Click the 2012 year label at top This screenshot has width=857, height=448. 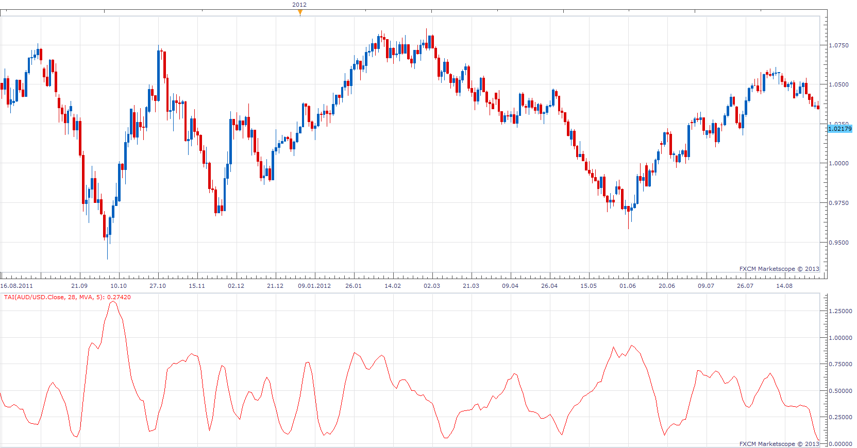click(x=299, y=5)
